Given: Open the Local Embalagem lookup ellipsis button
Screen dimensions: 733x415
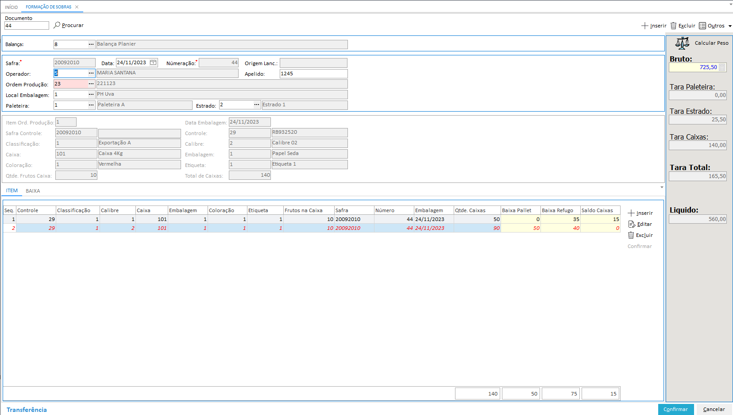Looking at the screenshot, I should [91, 94].
